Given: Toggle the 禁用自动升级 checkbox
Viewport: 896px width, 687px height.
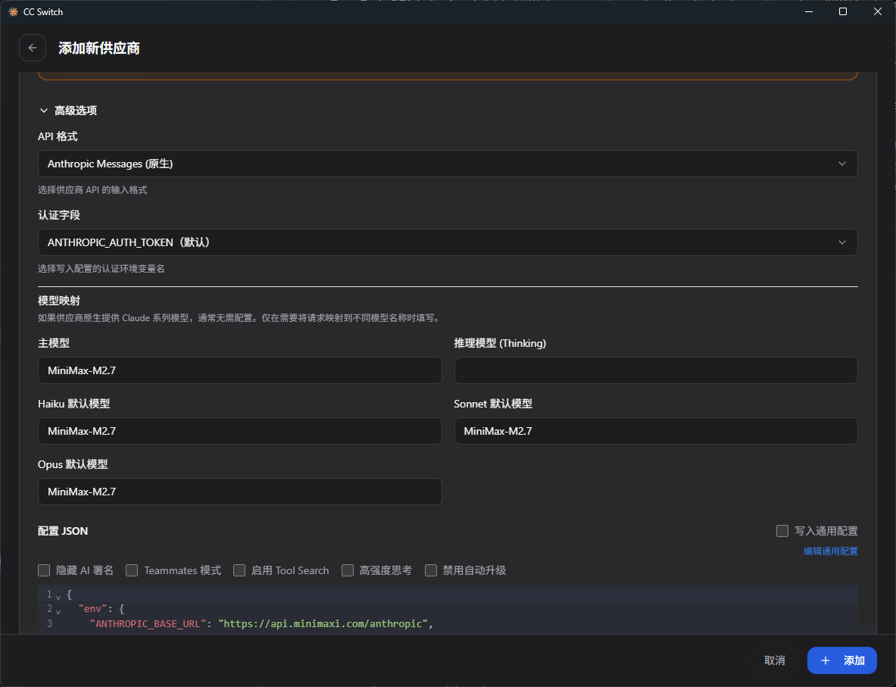Looking at the screenshot, I should click(431, 570).
